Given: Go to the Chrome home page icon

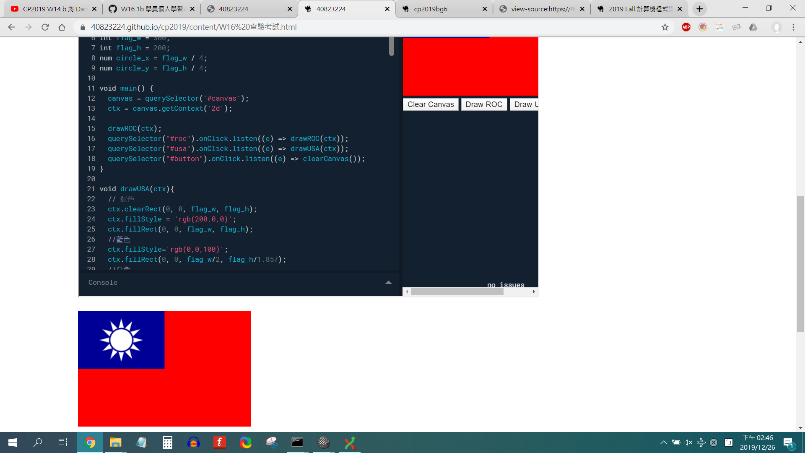Looking at the screenshot, I should pyautogui.click(x=62, y=27).
